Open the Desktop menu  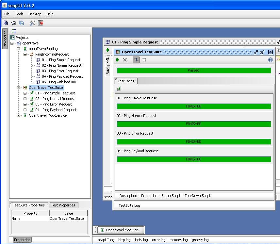pos(35,14)
